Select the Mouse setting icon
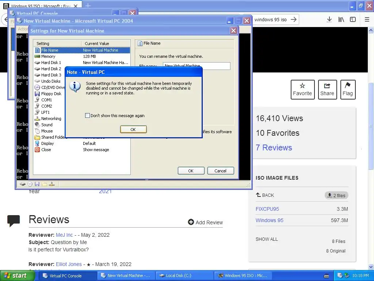374x281 pixels. [37, 131]
